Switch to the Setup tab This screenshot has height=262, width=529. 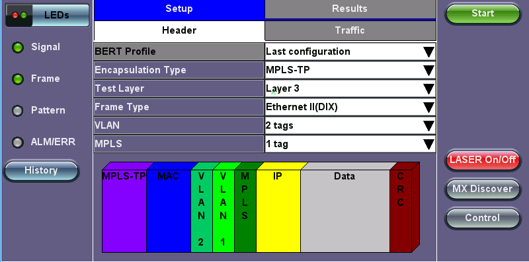coord(179,9)
